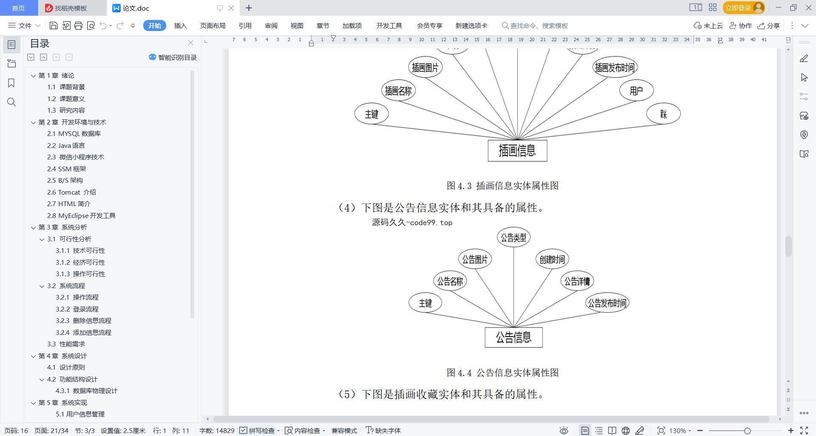Open the image tool icon on right sidebar

804,116
